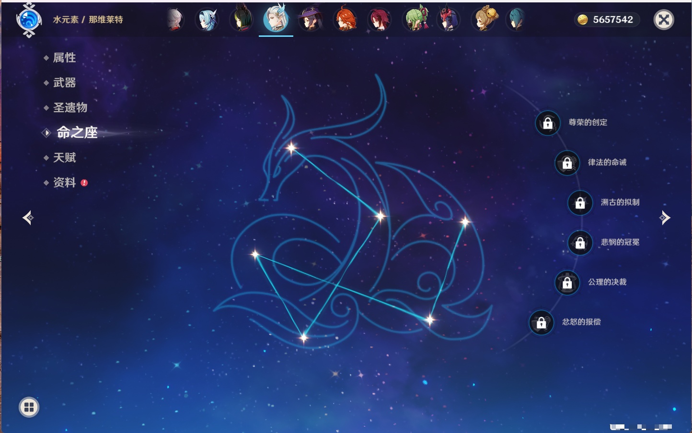Select the character avatar with golden bell

tap(484, 20)
